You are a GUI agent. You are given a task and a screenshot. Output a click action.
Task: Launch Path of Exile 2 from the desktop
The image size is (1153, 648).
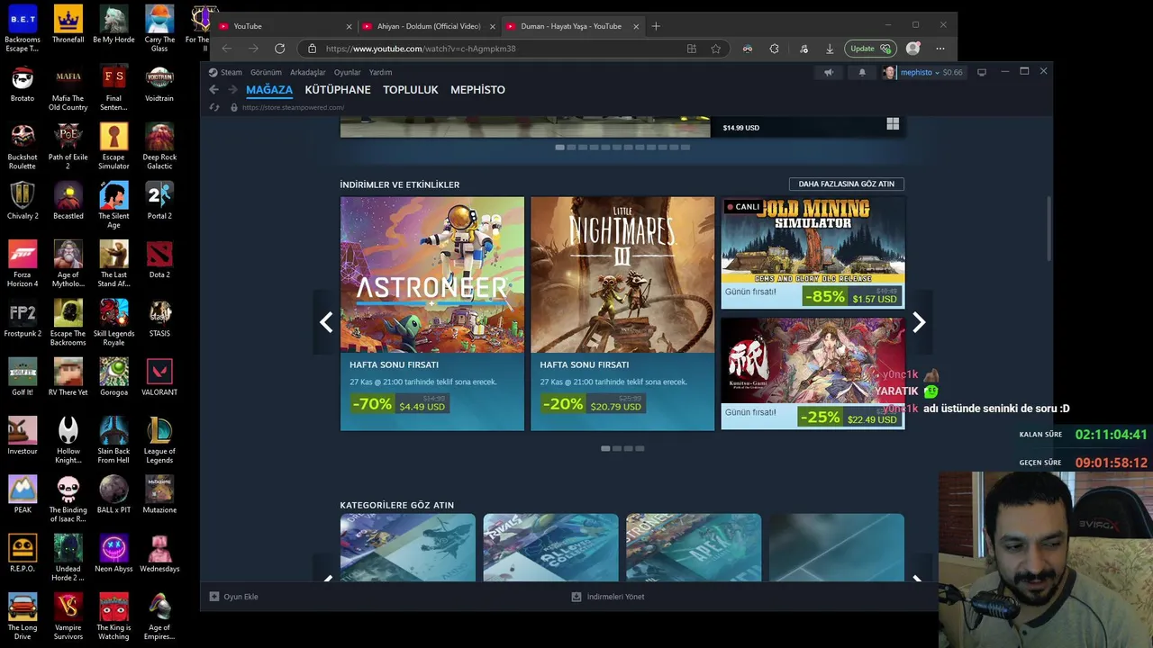pyautogui.click(x=68, y=146)
